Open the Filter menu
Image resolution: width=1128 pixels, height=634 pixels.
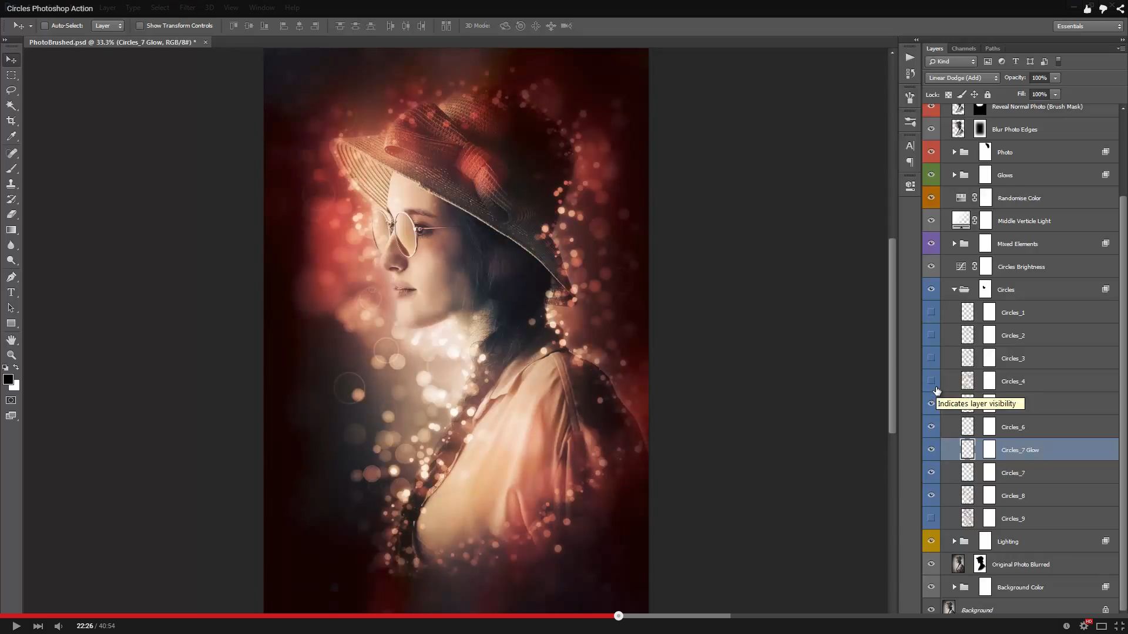pyautogui.click(x=187, y=8)
